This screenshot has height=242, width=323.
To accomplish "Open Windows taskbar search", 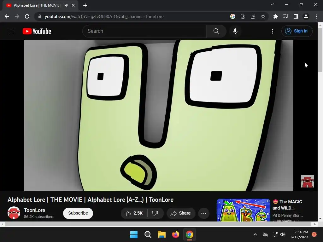I will [148, 234].
